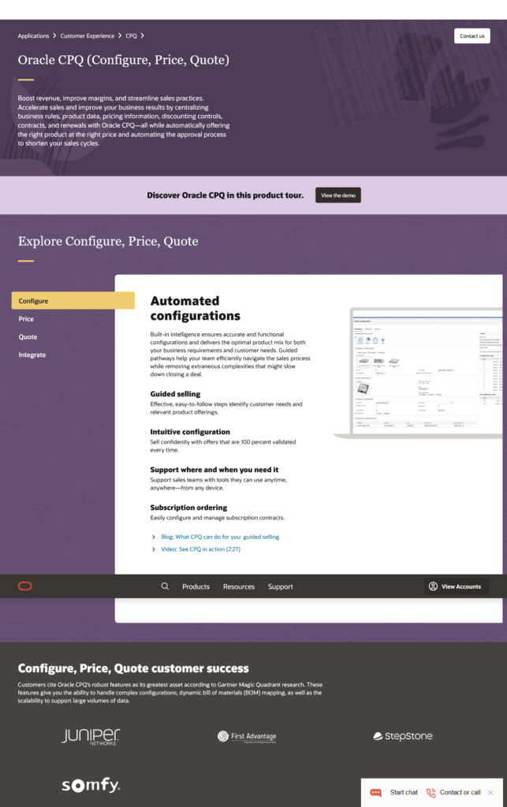Click the Subscription ordering subheading

tap(188, 508)
